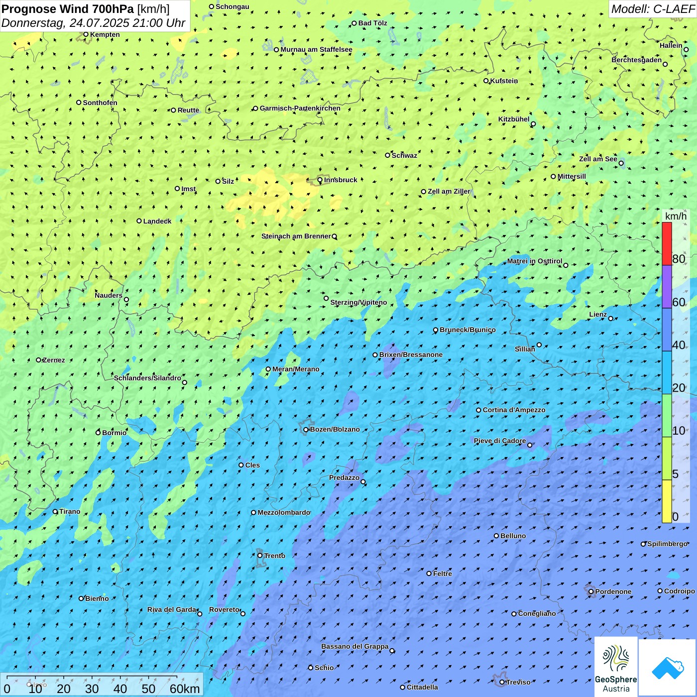The image size is (697, 697).
Task: Select the Kufstein city label
Action: 504,81
